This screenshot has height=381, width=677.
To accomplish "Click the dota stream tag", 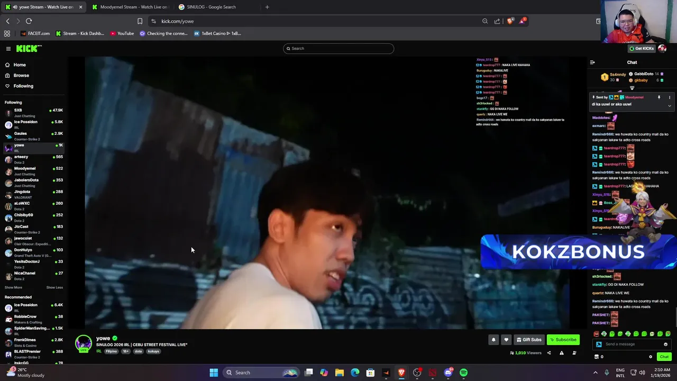I will coord(138,351).
